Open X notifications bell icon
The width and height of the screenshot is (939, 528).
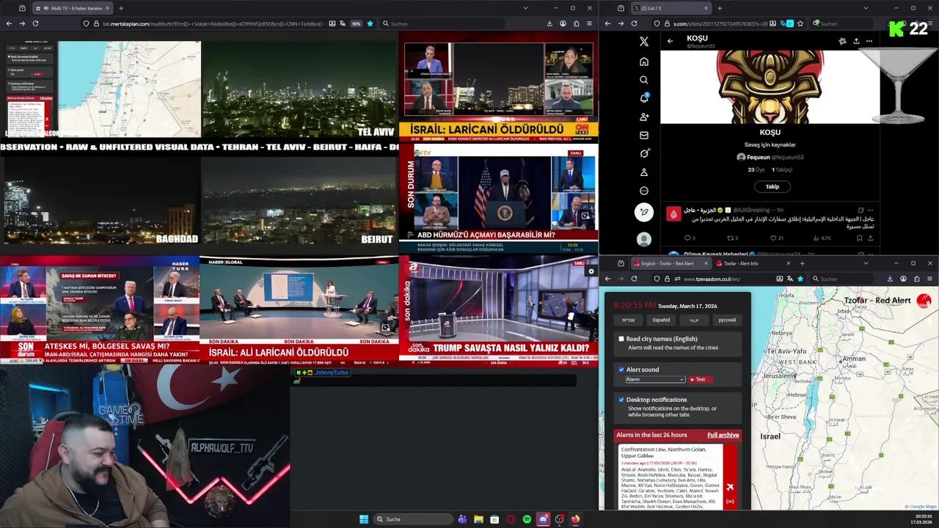click(644, 98)
